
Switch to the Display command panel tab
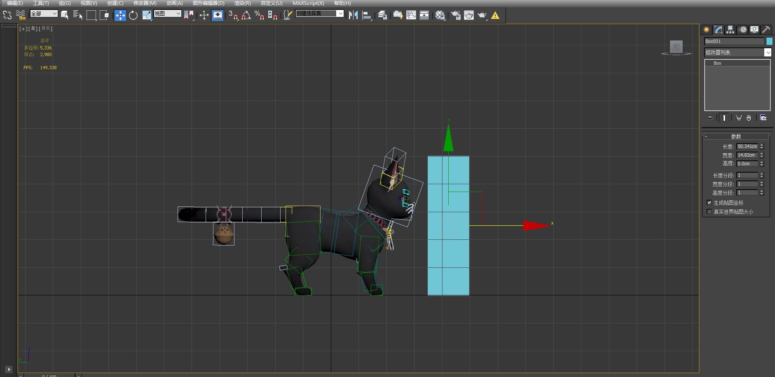click(754, 30)
